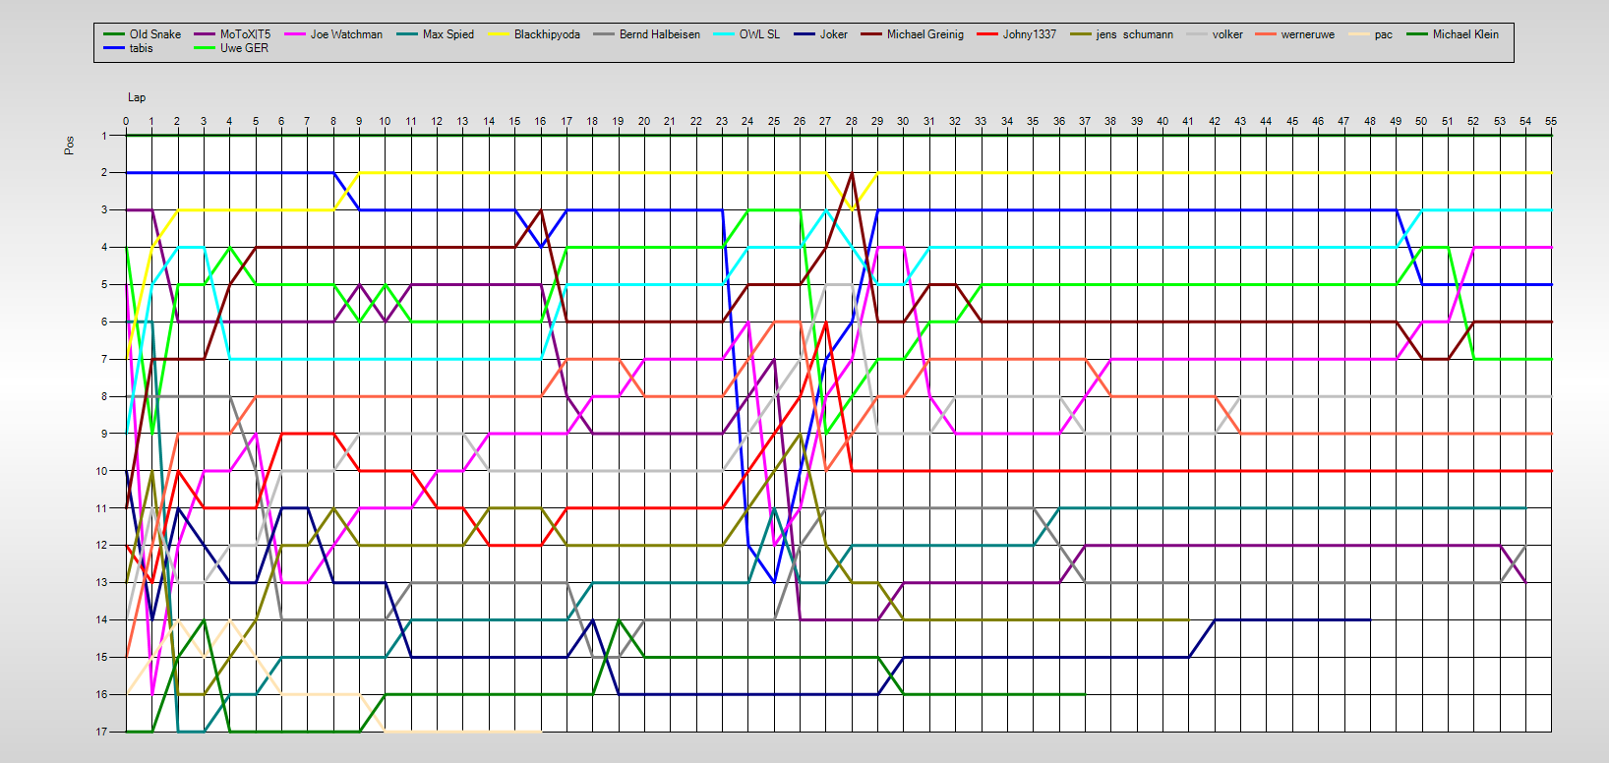Click position 8 on the left axis
This screenshot has height=763, width=1609.
coord(104,396)
